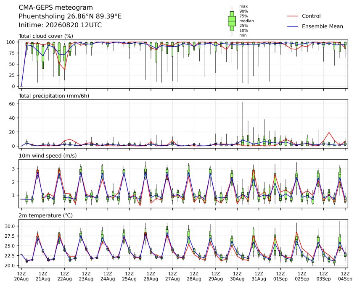The image size is (357, 286).
Task: Click the Total precipitation panel title
Action: point(54,96)
